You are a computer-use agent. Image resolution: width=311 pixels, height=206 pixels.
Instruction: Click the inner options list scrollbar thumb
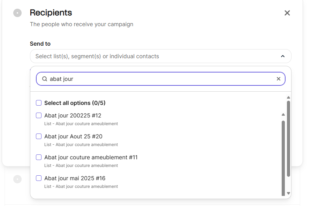[283, 157]
